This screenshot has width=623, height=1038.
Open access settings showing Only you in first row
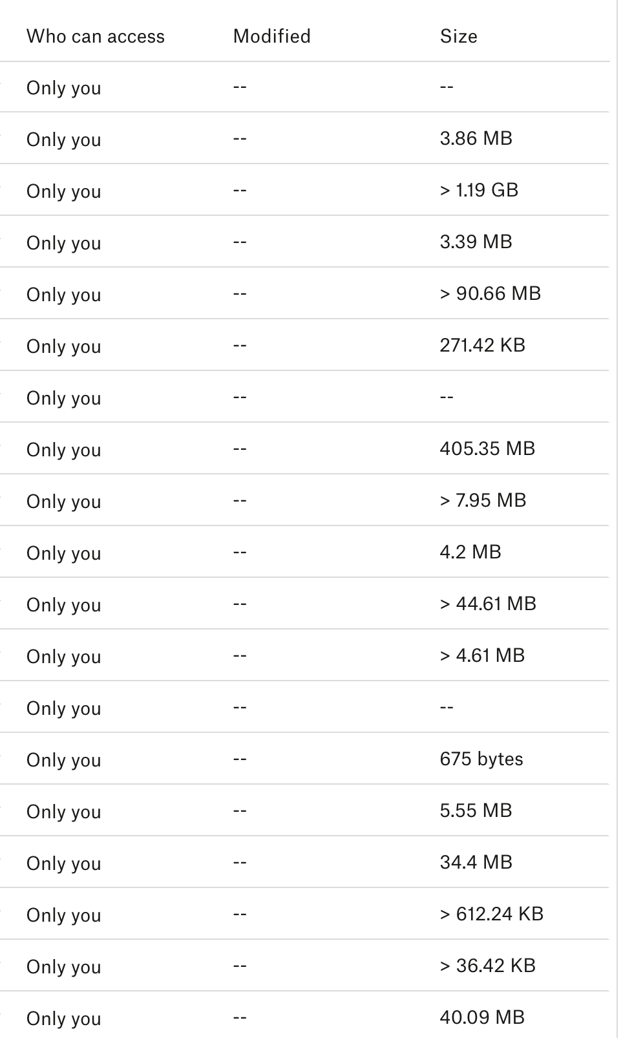pos(63,88)
